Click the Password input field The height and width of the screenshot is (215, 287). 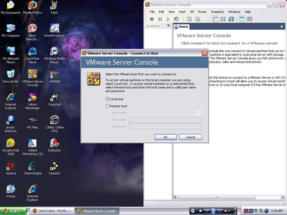click(x=165, y=127)
